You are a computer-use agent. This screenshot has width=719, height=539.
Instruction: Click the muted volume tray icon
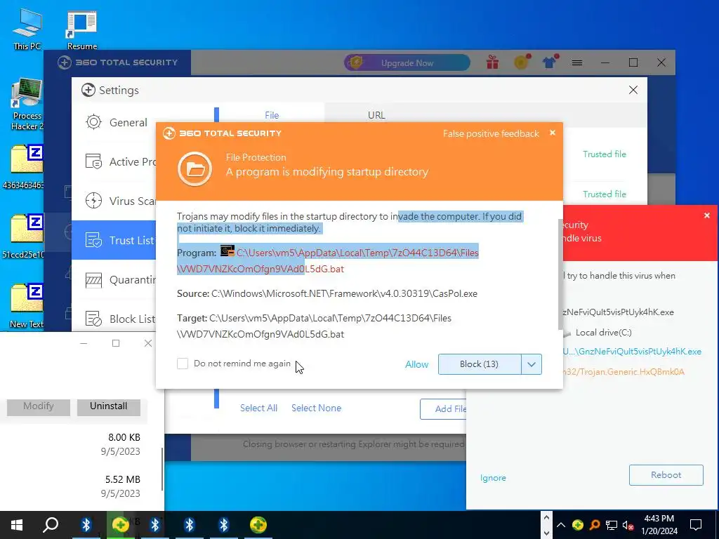[628, 525]
